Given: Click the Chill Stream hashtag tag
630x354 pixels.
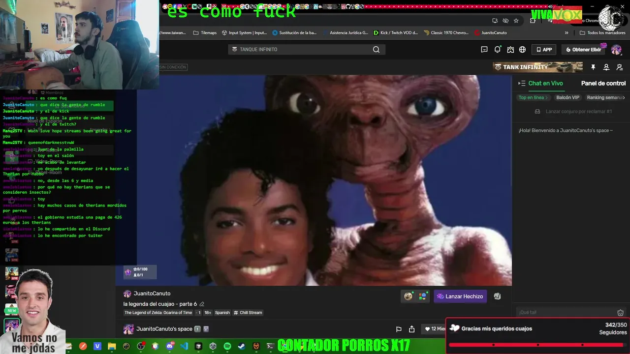Looking at the screenshot, I should pos(248,313).
